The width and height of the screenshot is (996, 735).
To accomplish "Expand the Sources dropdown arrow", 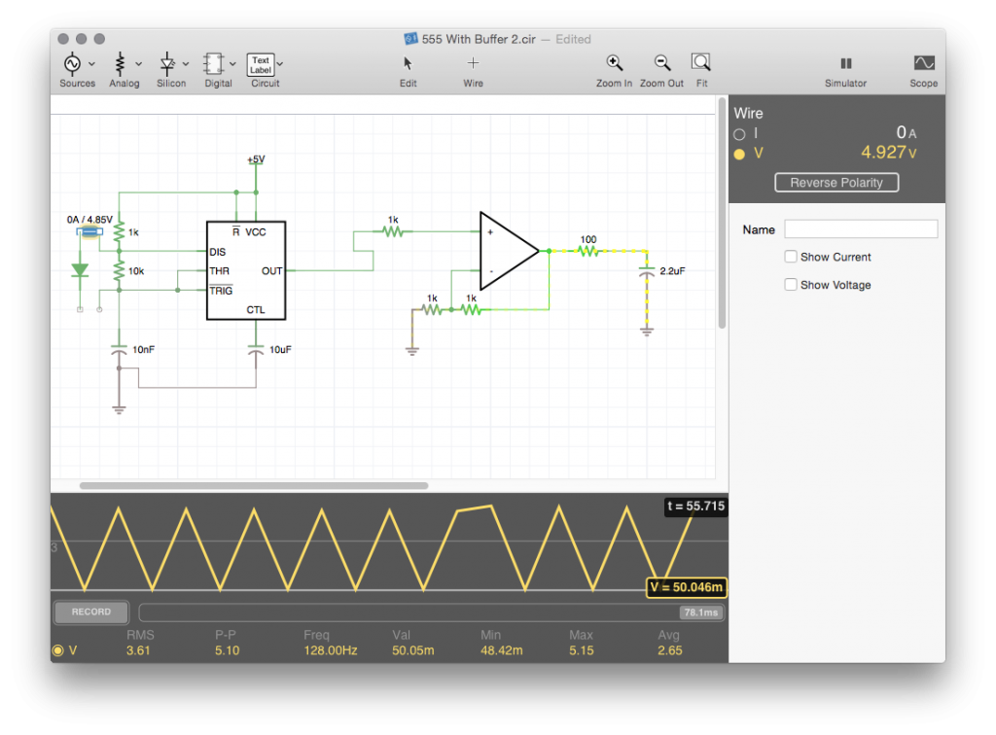I will [x=92, y=64].
